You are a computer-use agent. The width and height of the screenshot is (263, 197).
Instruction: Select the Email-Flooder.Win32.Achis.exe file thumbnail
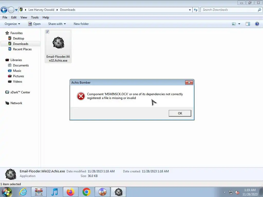pyautogui.click(x=58, y=46)
